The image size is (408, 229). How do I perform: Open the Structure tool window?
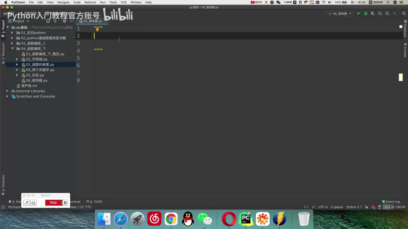(x=3, y=53)
